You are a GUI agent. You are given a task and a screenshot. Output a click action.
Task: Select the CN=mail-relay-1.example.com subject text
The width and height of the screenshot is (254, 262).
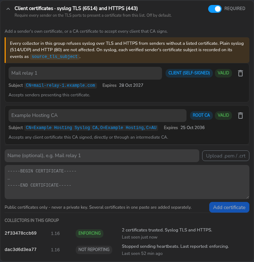tap(60, 85)
